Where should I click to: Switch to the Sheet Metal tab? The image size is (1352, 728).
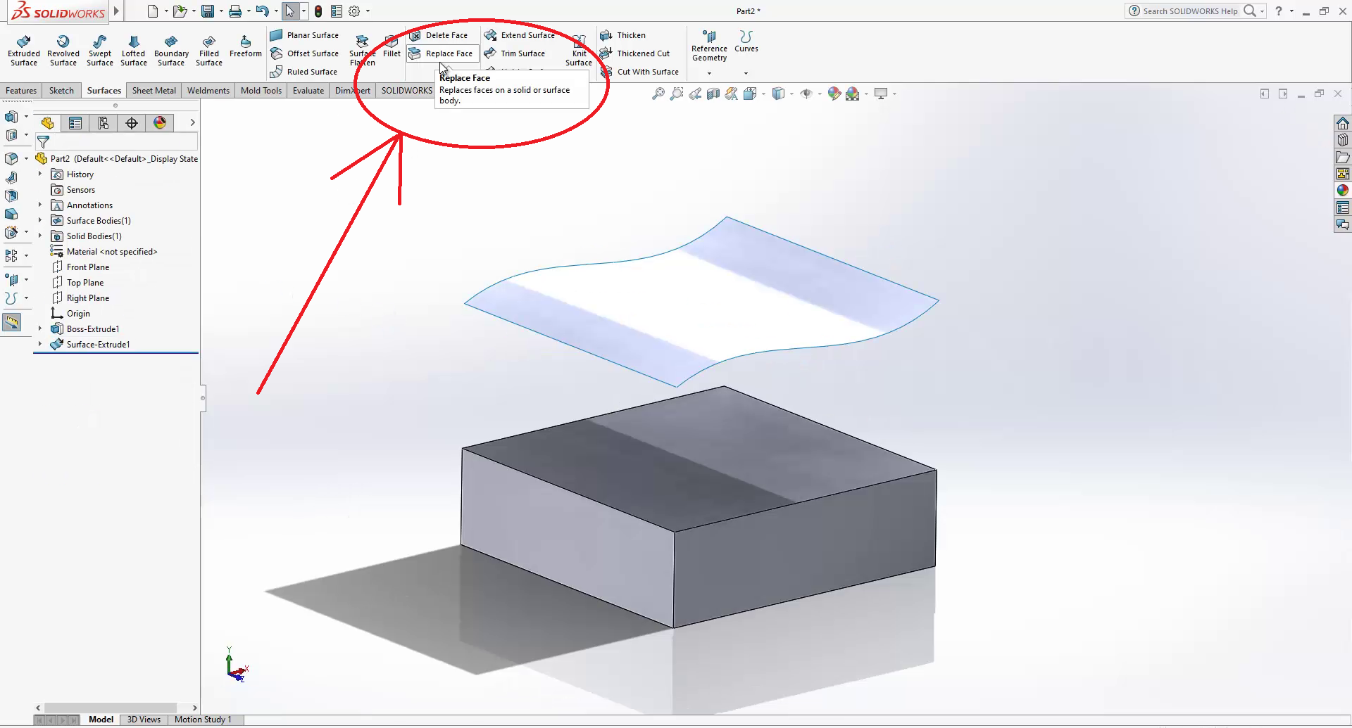pyautogui.click(x=154, y=91)
